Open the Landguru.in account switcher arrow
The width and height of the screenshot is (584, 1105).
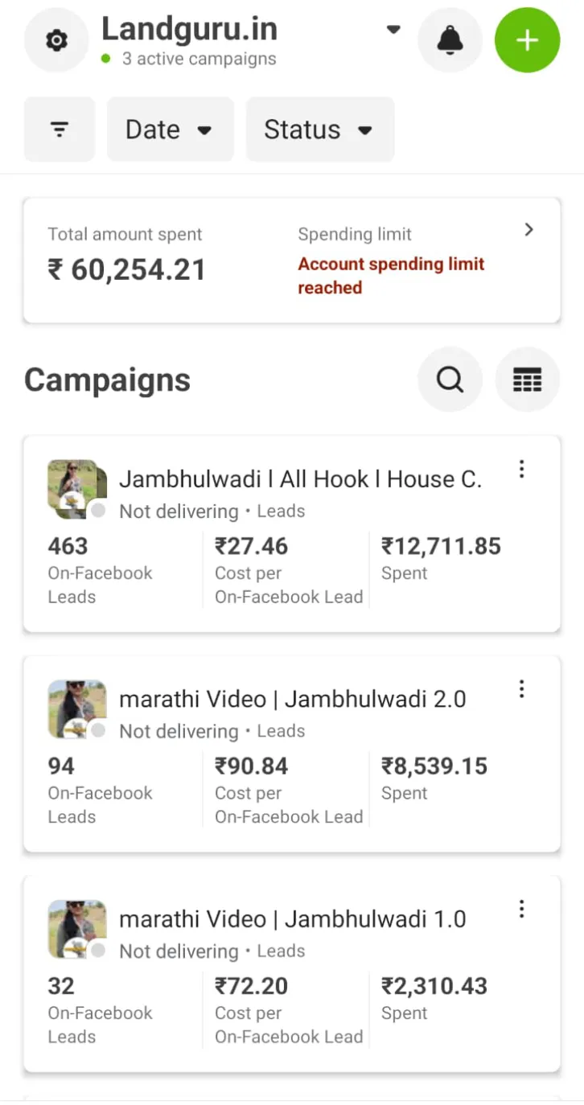(x=393, y=31)
